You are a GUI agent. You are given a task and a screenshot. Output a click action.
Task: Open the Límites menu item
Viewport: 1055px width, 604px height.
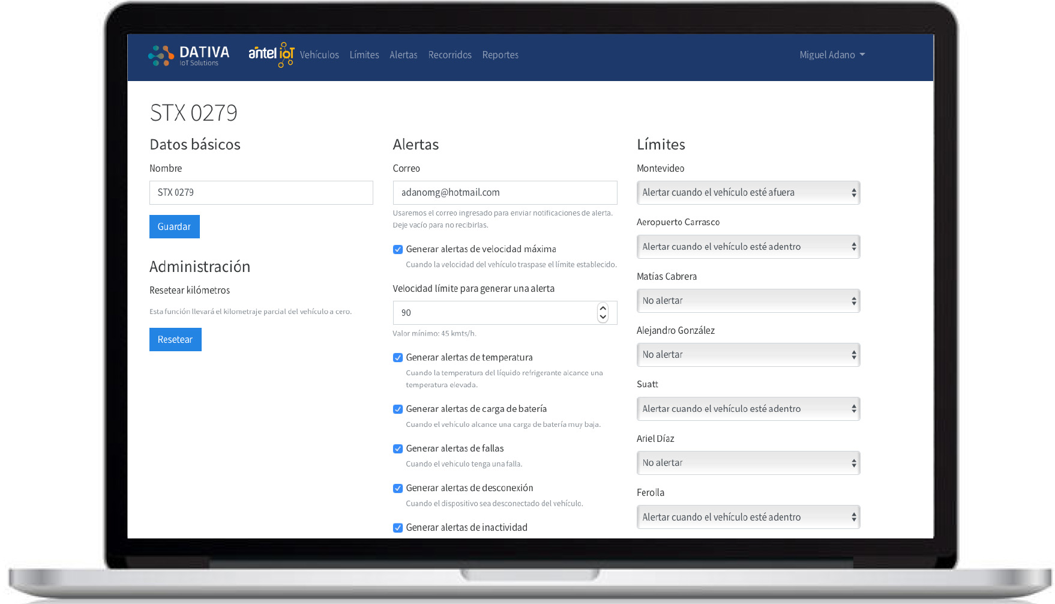click(x=364, y=55)
